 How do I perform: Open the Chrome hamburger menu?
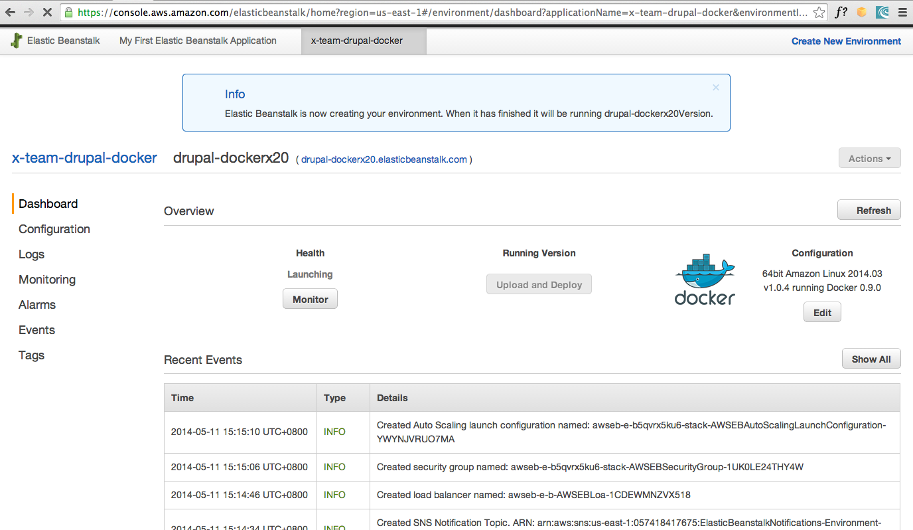(901, 12)
